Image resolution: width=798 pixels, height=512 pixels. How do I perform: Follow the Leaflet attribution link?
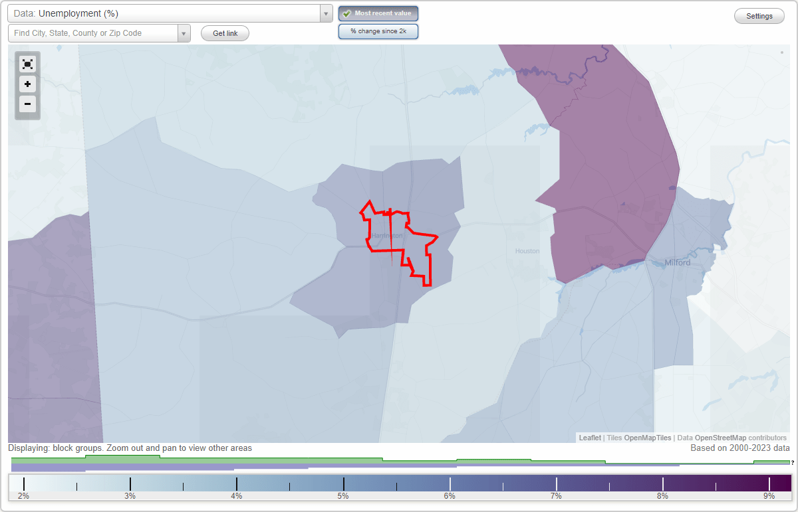tap(589, 438)
